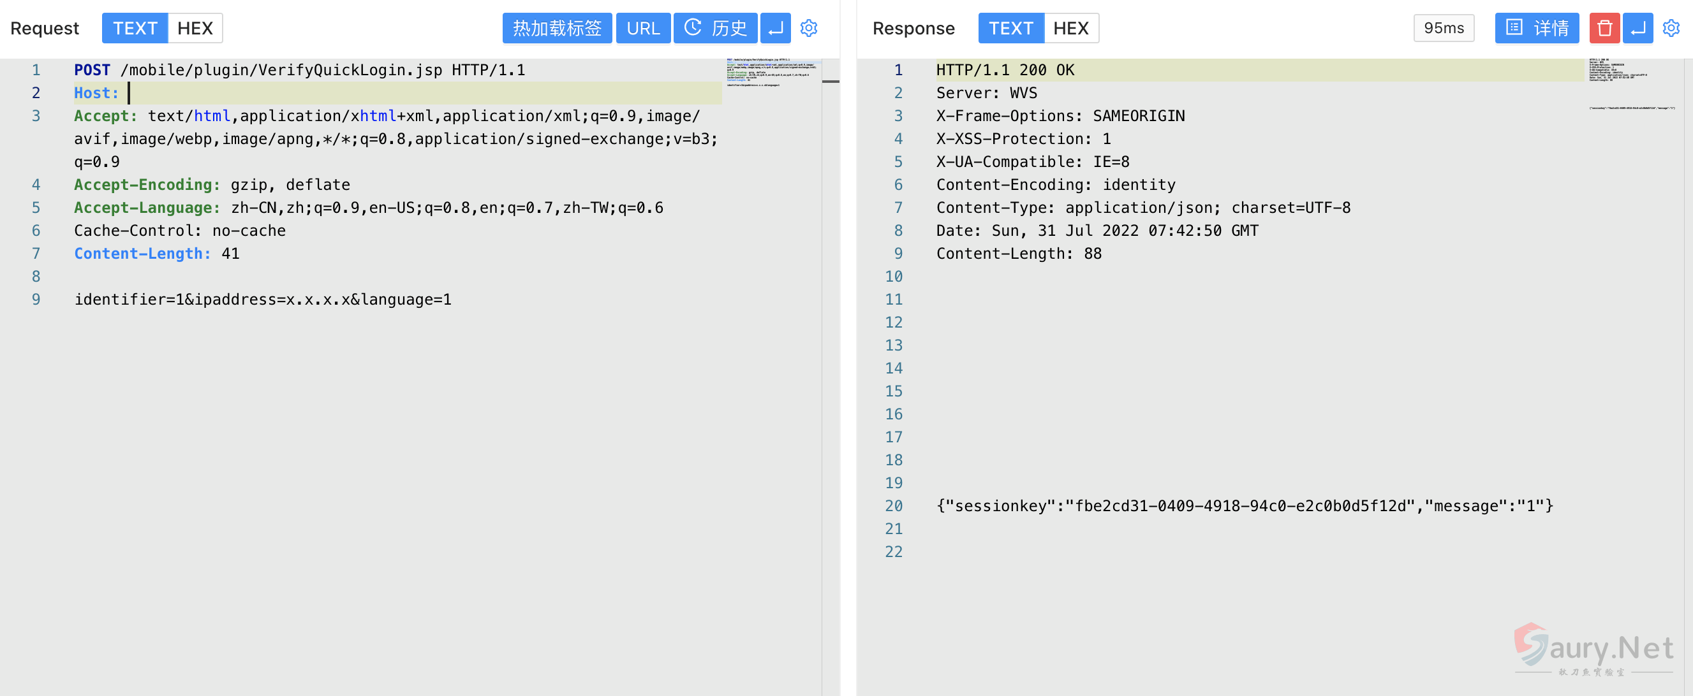
Task: Switch Request view to HEX
Action: pyautogui.click(x=195, y=28)
